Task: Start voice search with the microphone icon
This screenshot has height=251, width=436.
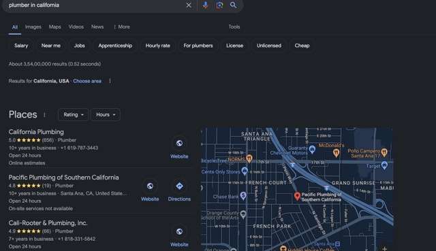Action: coord(205,5)
